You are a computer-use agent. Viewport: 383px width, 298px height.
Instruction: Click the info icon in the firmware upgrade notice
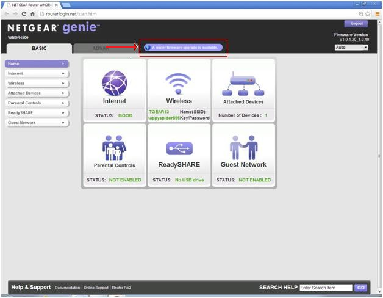tap(148, 48)
